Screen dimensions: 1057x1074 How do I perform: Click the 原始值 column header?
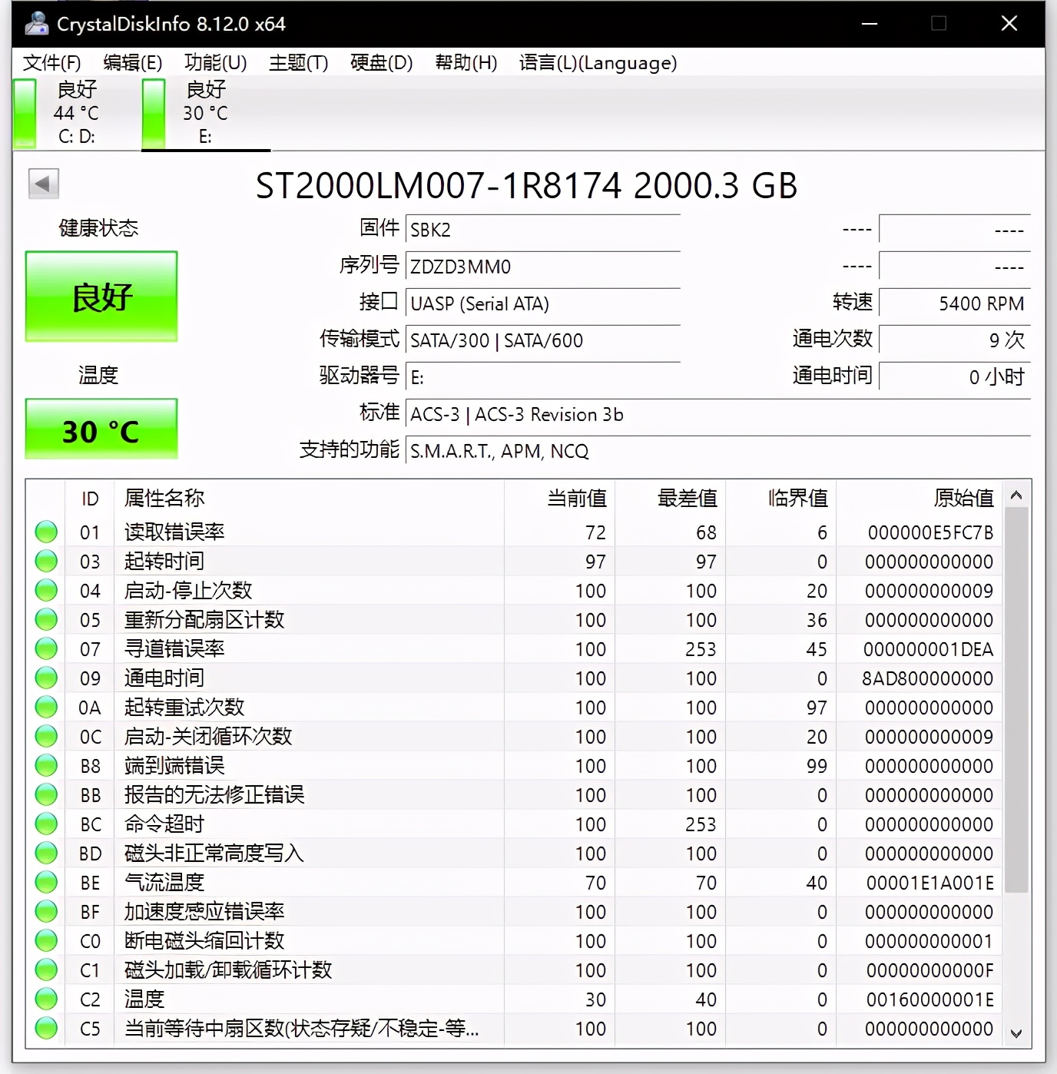pos(919,499)
